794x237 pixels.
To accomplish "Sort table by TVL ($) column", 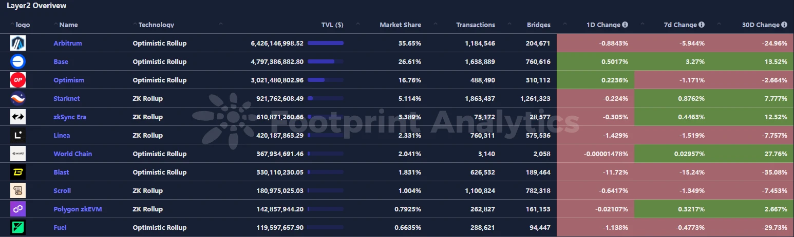I will click(x=332, y=25).
